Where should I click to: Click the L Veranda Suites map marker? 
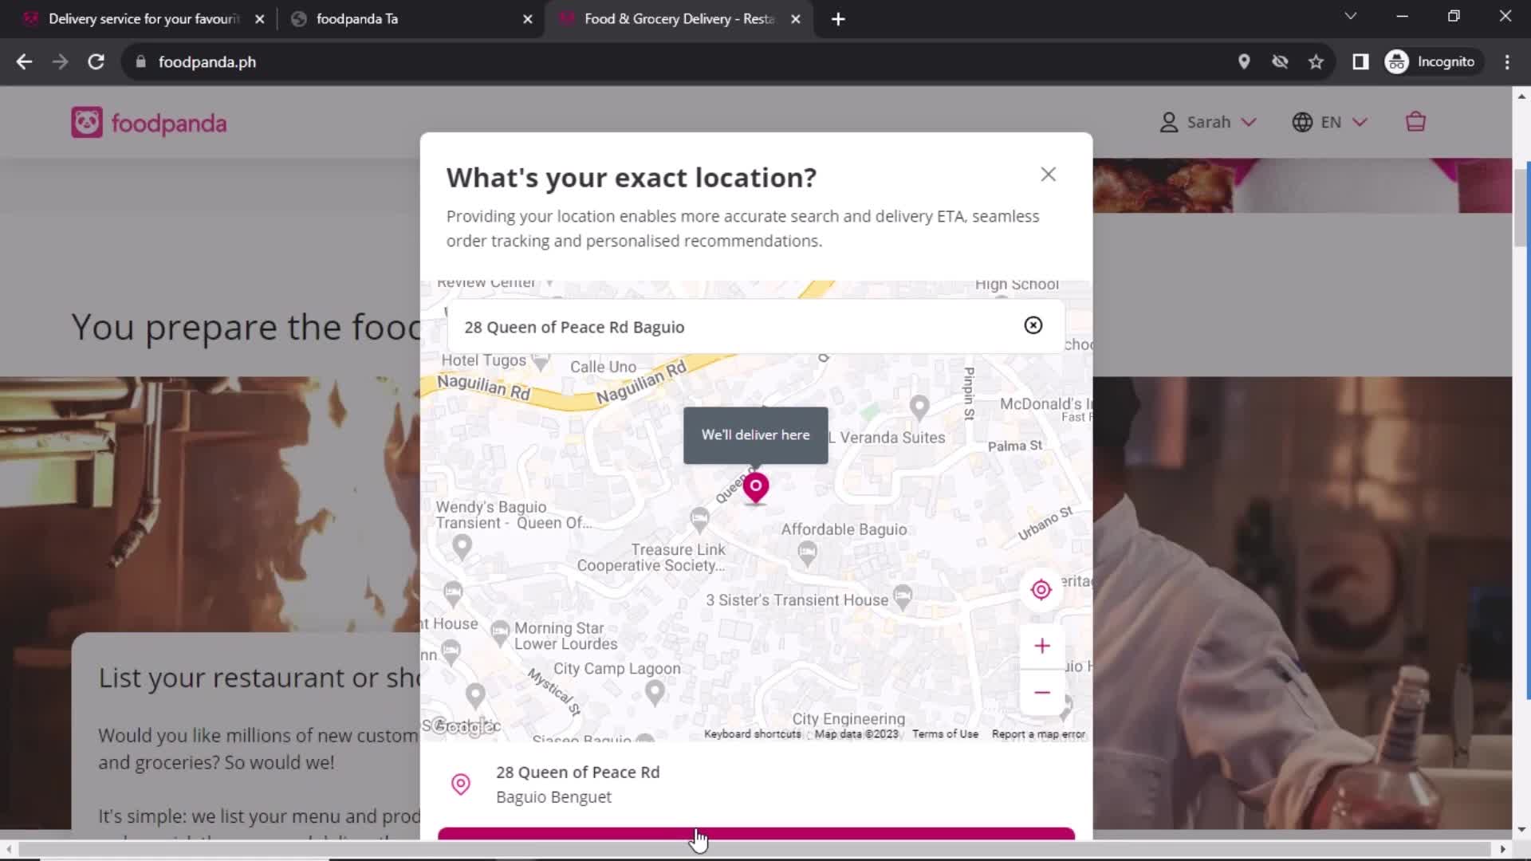[919, 408]
